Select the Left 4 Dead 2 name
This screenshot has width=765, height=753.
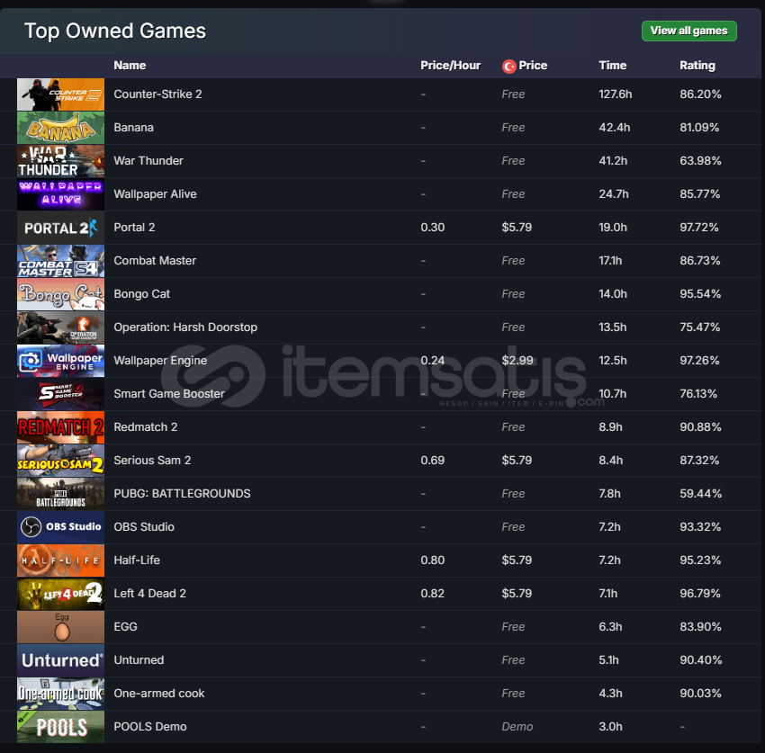coord(149,593)
